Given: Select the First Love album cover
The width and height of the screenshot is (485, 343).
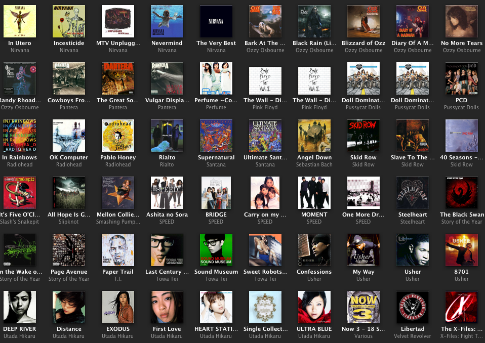Looking at the screenshot, I should 167,307.
